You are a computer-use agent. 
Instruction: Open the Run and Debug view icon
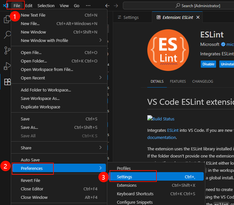coord(7,66)
